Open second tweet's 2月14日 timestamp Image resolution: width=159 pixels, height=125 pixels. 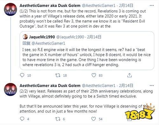[x=126, y=86]
